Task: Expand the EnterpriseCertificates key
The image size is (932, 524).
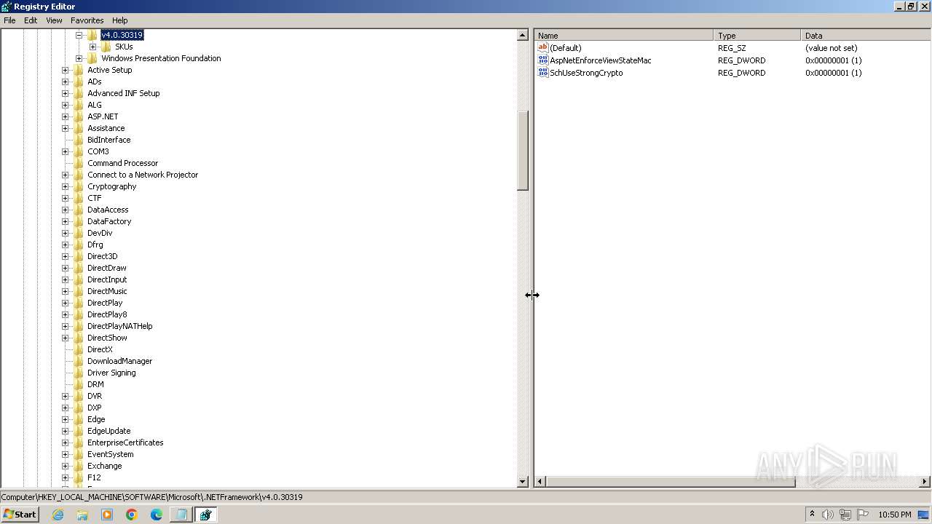Action: click(x=65, y=442)
